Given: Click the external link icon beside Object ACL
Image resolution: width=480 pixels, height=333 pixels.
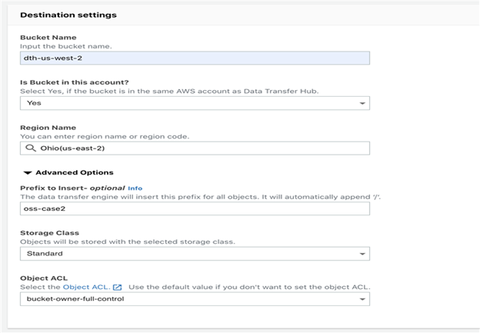Looking at the screenshot, I should pos(117,287).
